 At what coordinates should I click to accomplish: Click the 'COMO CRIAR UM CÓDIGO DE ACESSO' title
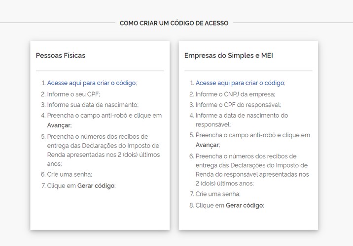(x=174, y=23)
